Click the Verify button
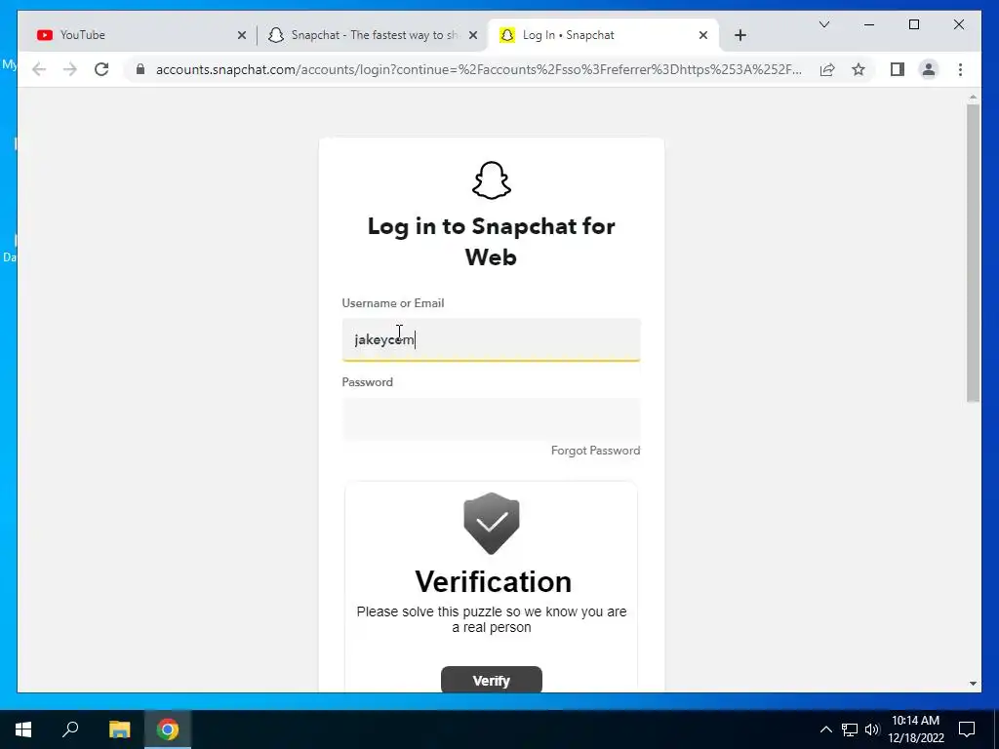 tap(492, 680)
